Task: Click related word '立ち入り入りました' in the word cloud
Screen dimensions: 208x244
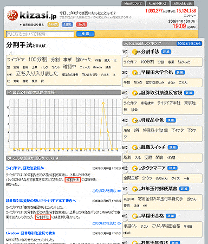Action: pos(37,74)
